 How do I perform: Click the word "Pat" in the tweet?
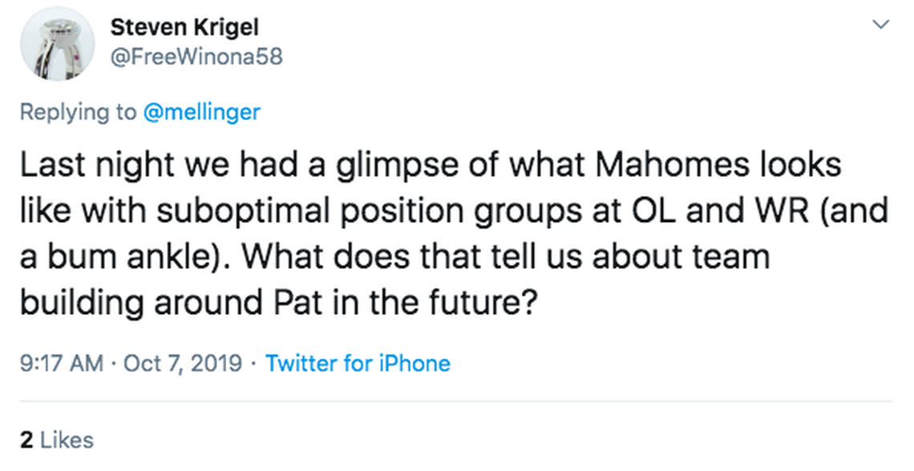tap(286, 304)
